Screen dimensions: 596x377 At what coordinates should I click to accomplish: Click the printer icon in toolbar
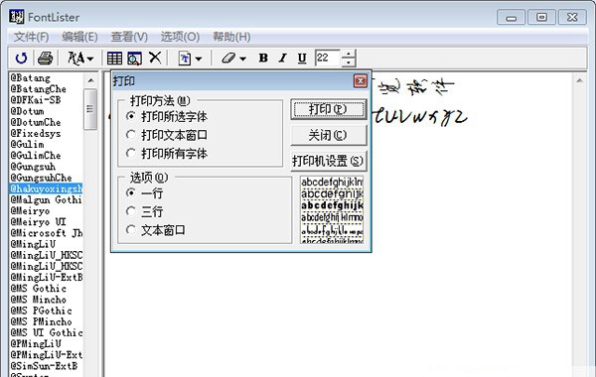[x=45, y=59]
